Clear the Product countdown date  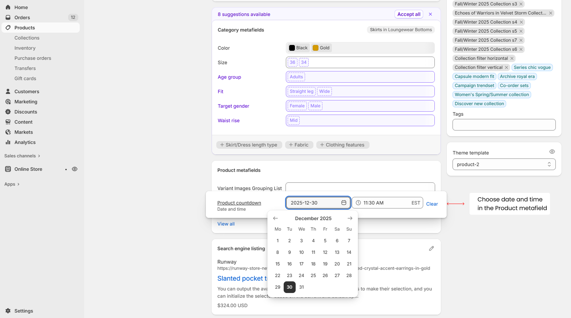(432, 204)
